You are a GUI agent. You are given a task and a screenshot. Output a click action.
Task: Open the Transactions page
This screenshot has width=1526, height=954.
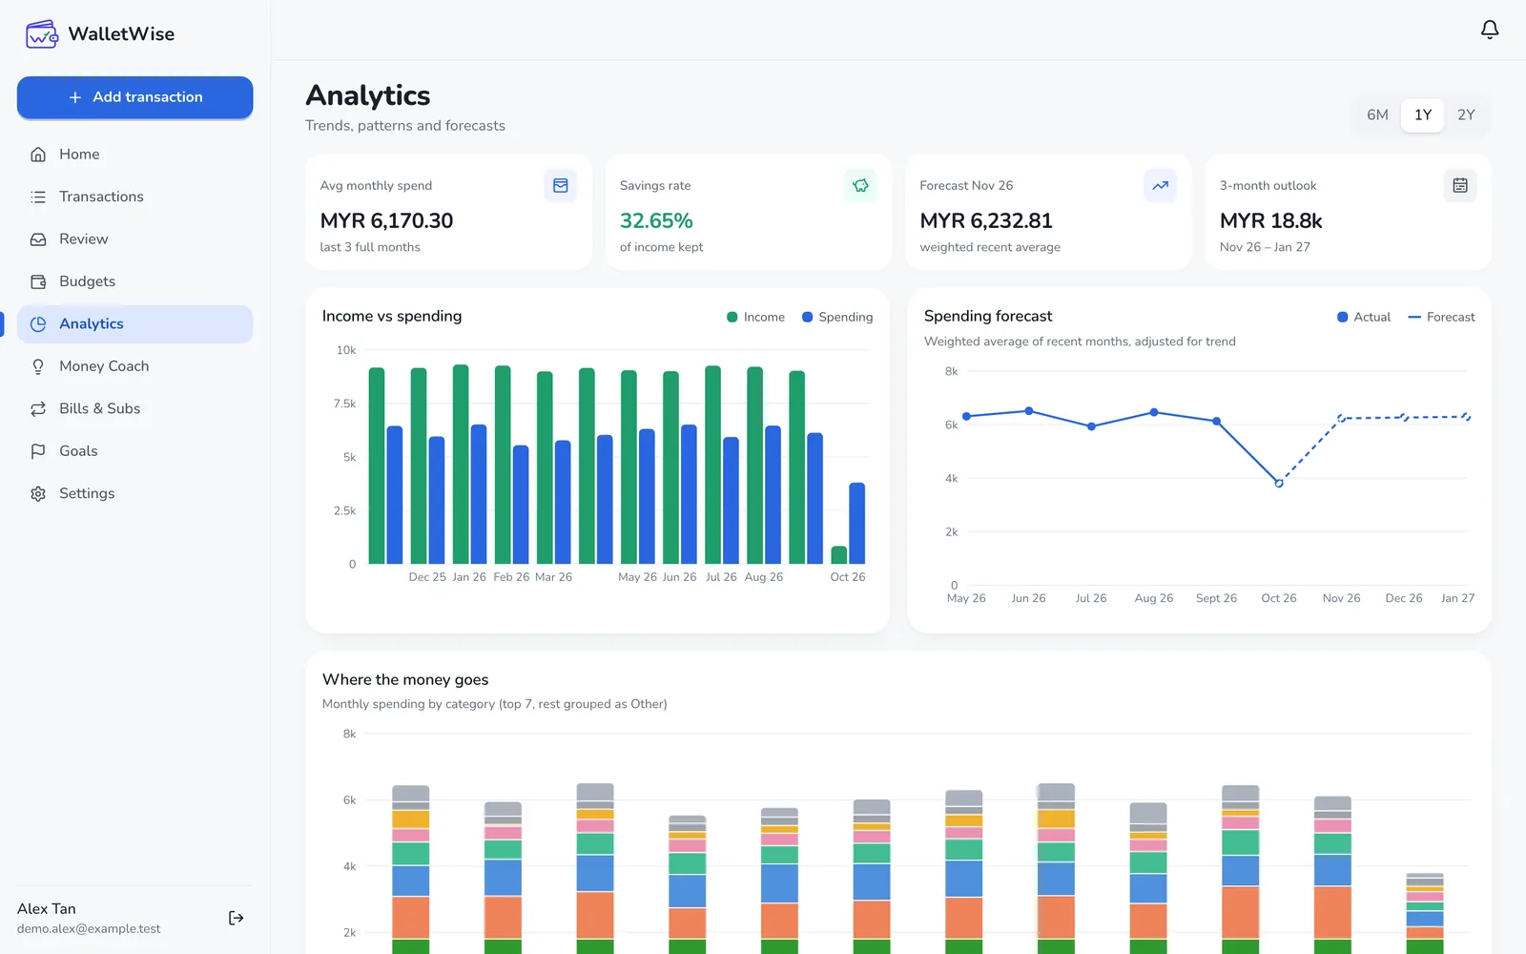pos(134,197)
